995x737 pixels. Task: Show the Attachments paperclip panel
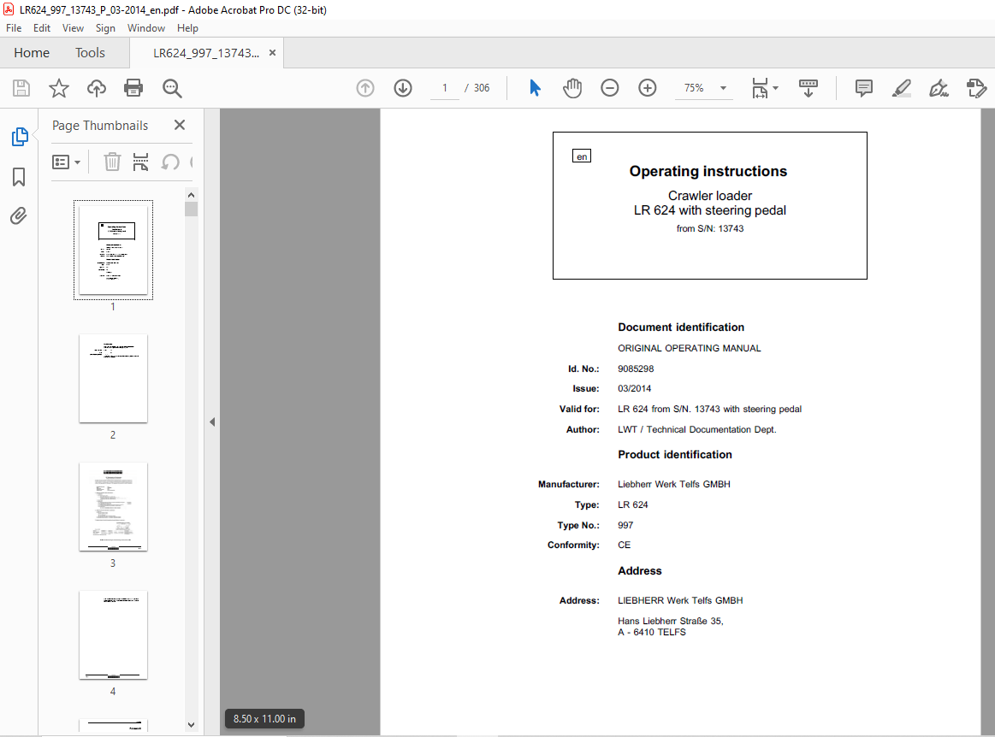pos(19,216)
